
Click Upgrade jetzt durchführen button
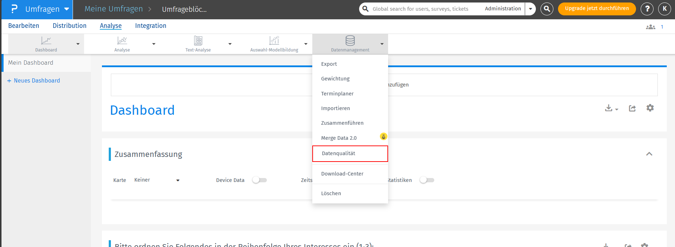coord(597,9)
